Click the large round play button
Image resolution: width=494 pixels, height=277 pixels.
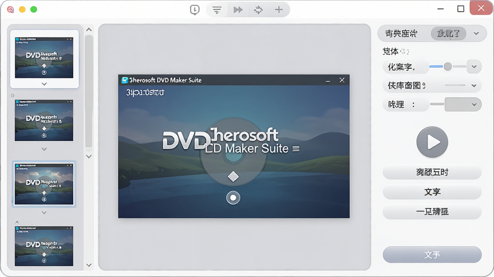click(432, 142)
